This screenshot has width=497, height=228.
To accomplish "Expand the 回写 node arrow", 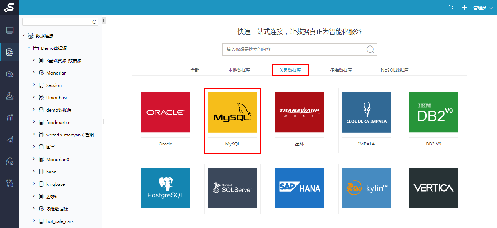I will coord(34,147).
